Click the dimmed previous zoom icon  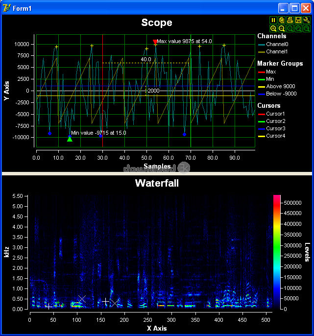(x=298, y=28)
